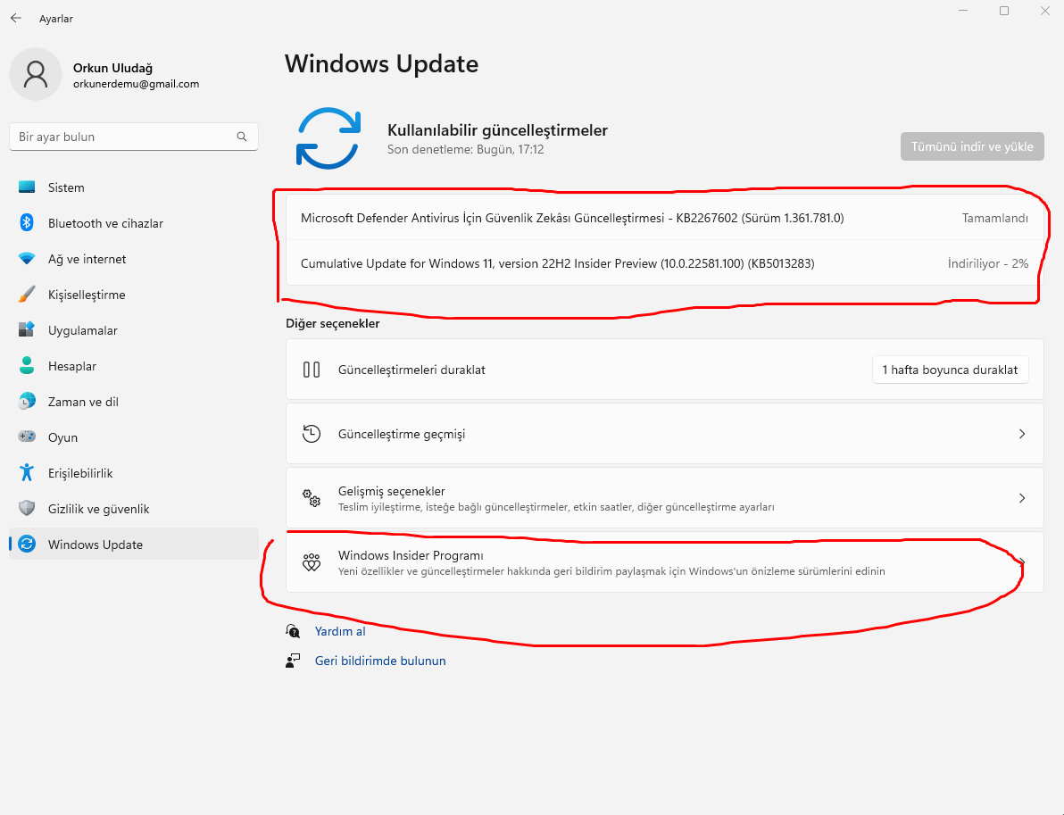The width and height of the screenshot is (1064, 815).
Task: Click the Windows Insider Programı hearts icon
Action: [x=312, y=562]
